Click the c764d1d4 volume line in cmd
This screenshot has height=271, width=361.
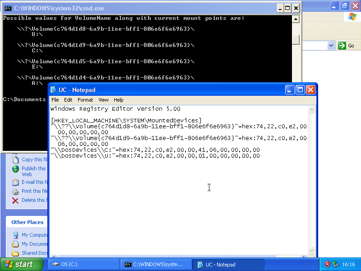(106, 78)
